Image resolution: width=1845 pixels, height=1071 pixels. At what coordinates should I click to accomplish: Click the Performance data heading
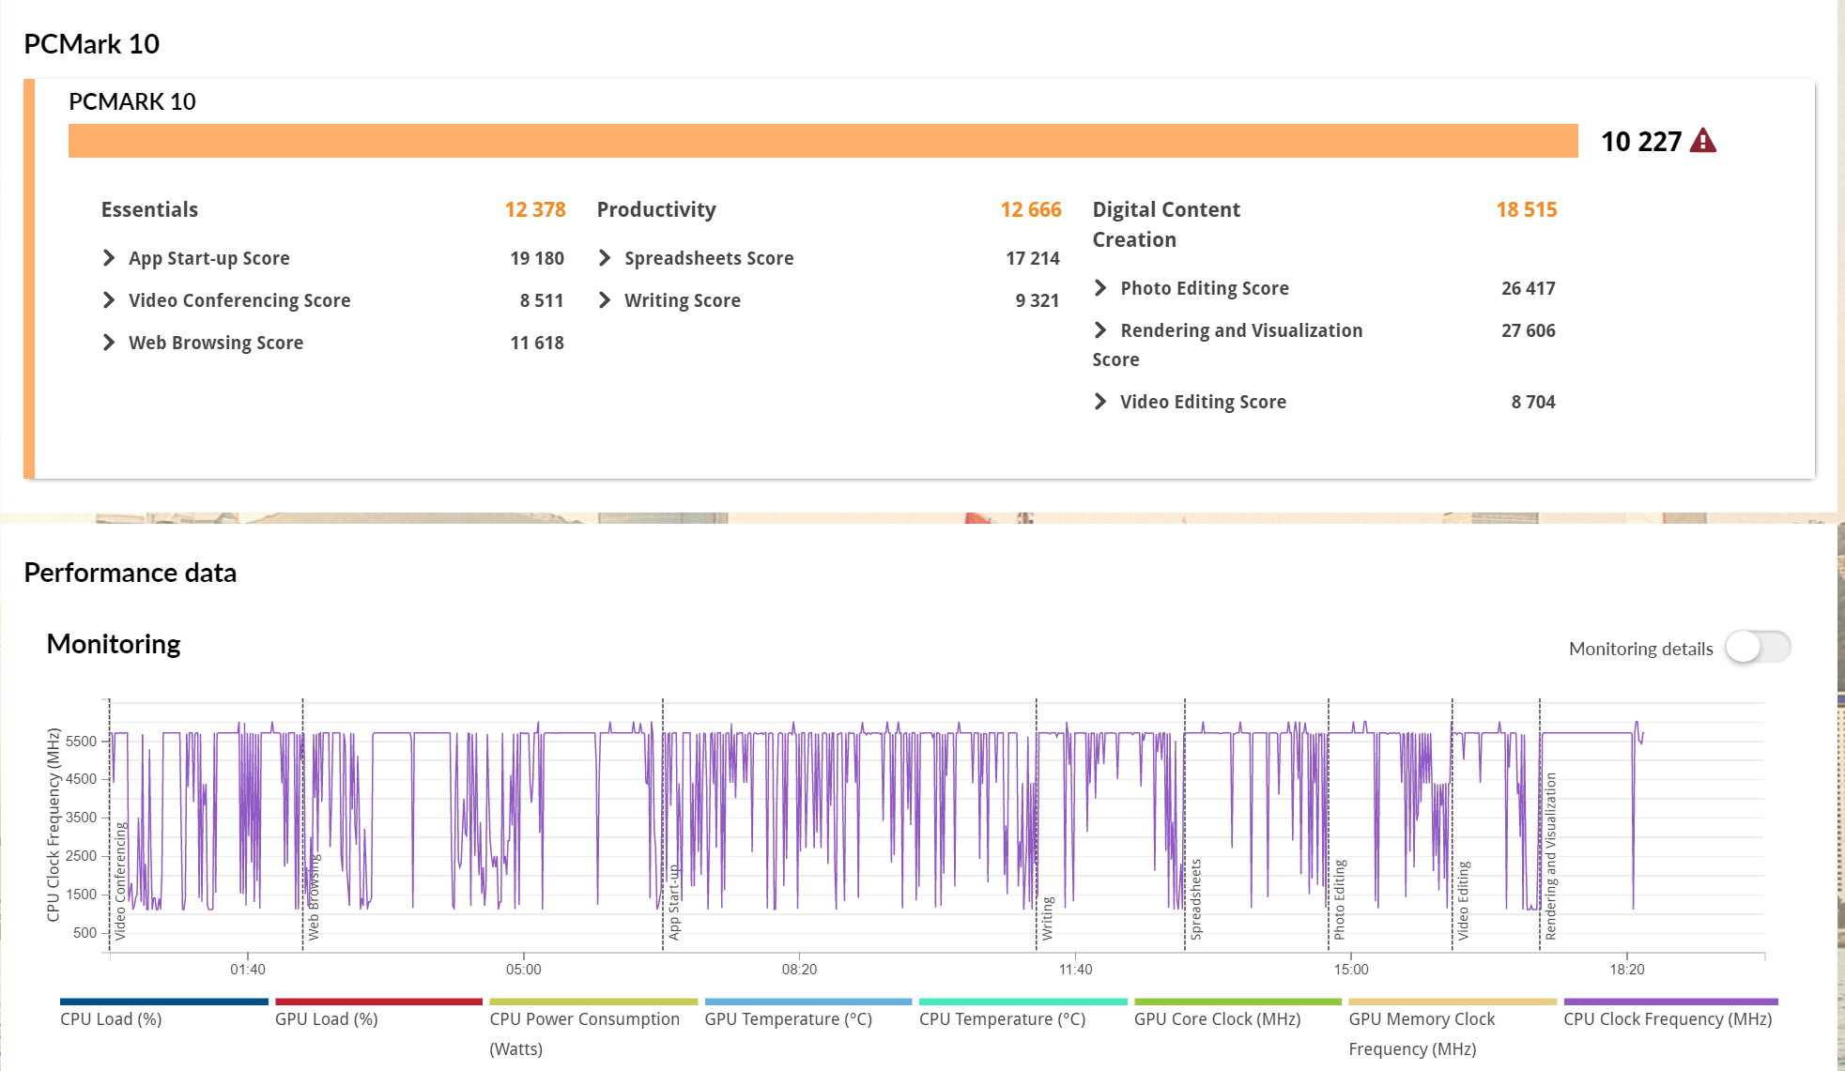pos(131,573)
